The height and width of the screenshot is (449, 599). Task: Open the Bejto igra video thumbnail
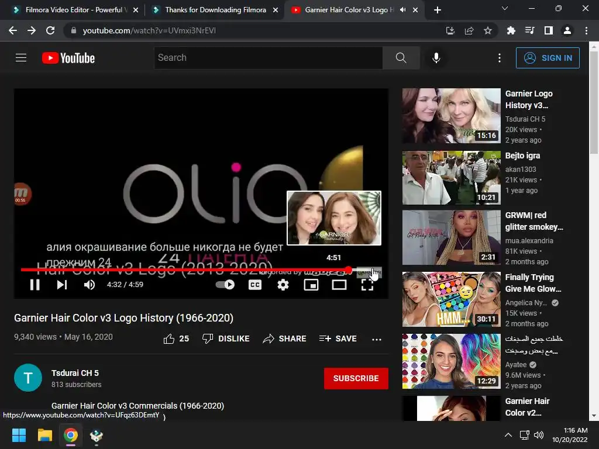[x=451, y=178]
